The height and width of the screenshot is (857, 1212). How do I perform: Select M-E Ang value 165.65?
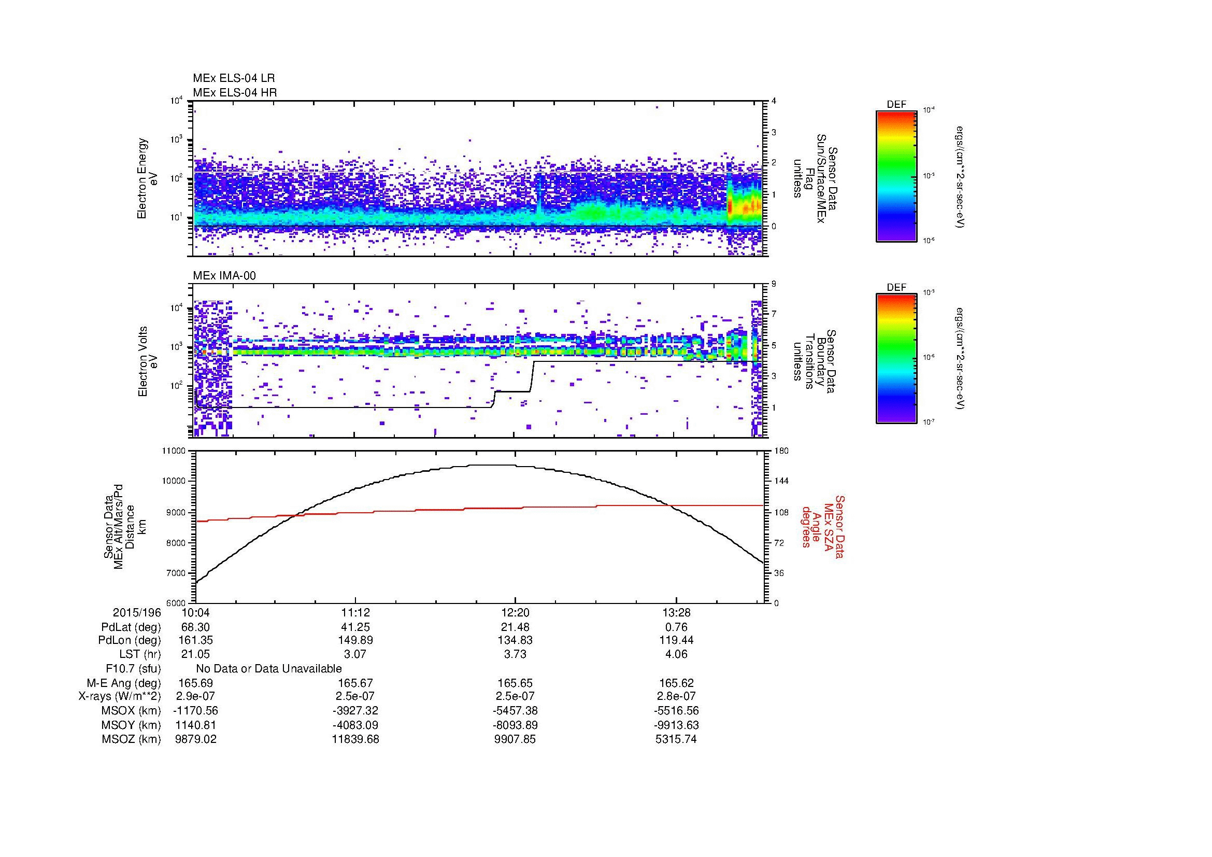tap(515, 683)
